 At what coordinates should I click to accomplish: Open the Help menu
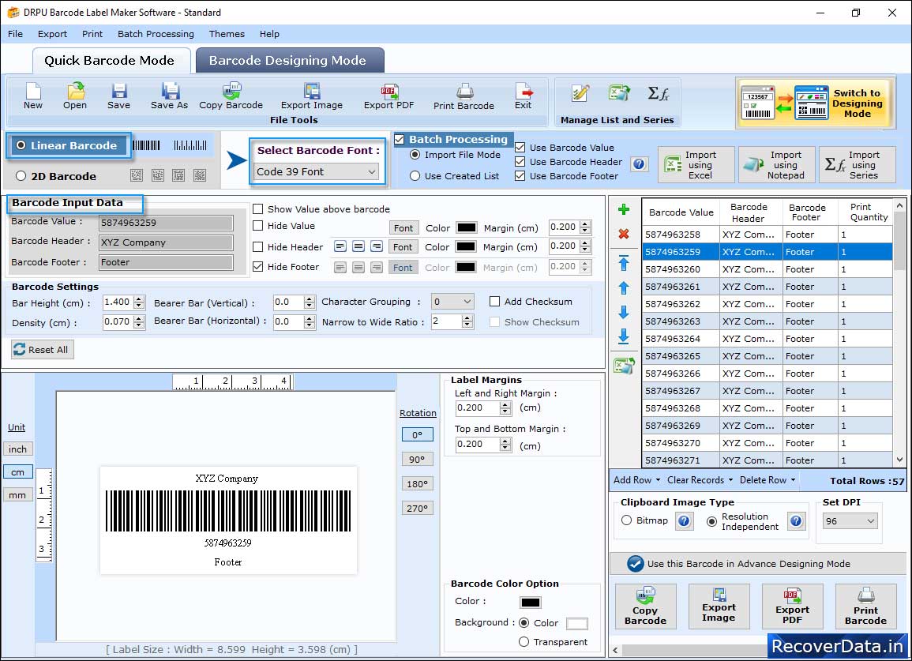[x=269, y=34]
